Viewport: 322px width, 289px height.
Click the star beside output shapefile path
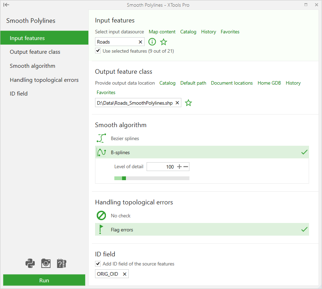pyautogui.click(x=188, y=103)
